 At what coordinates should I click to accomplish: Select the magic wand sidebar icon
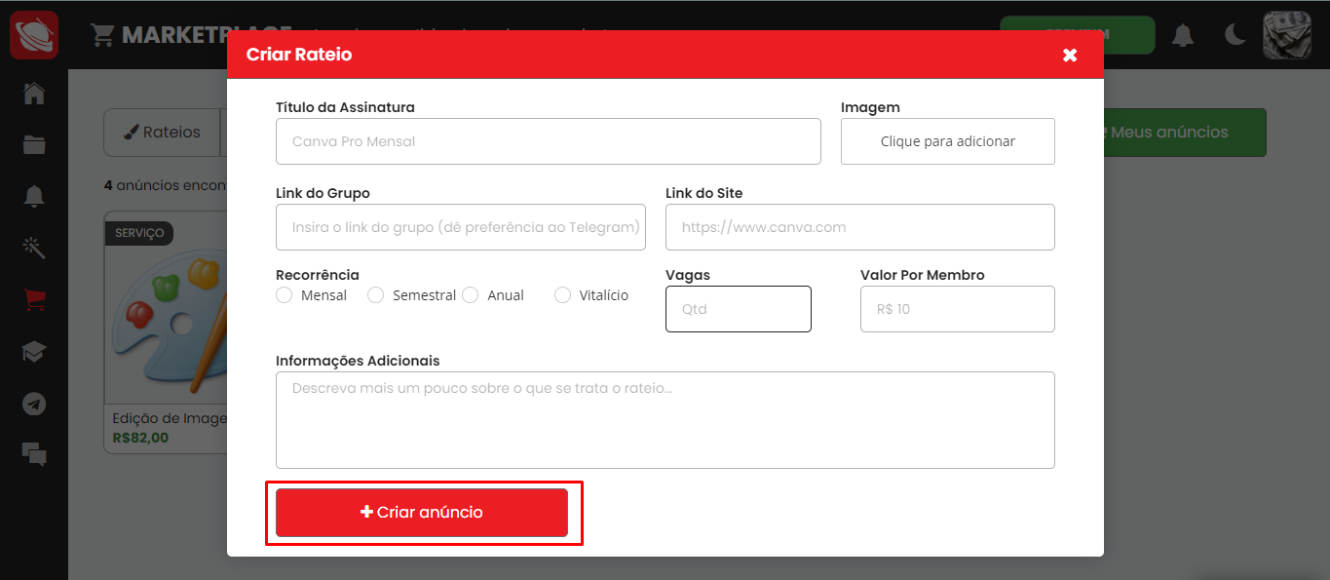point(34,248)
